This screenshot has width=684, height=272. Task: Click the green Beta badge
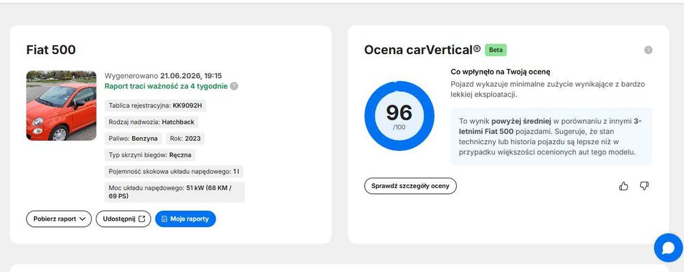495,50
